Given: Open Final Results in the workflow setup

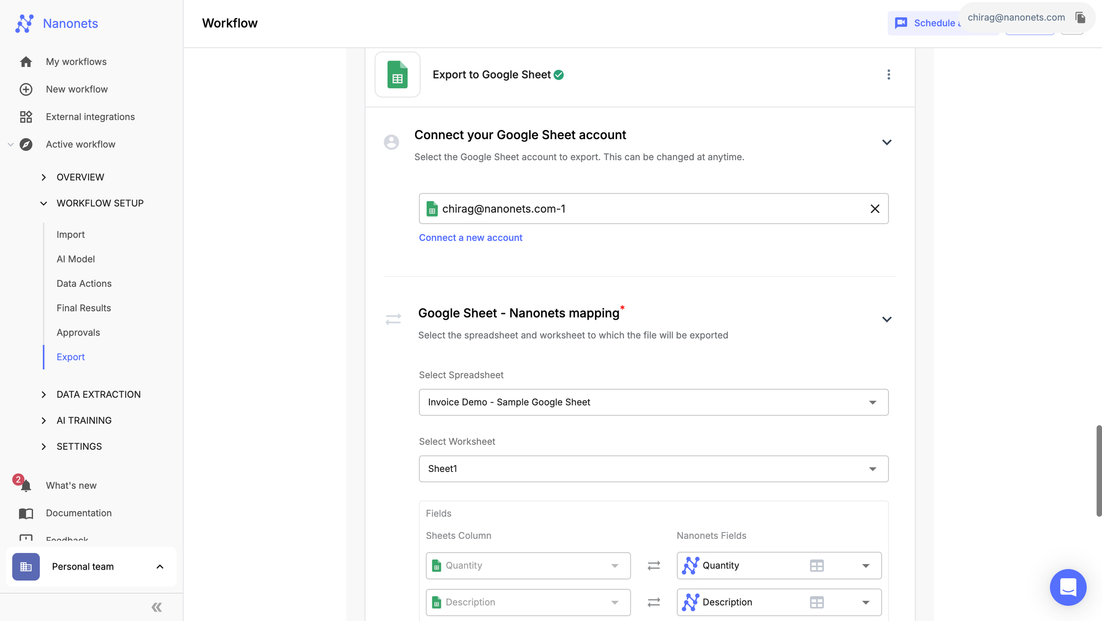Looking at the screenshot, I should 84,308.
